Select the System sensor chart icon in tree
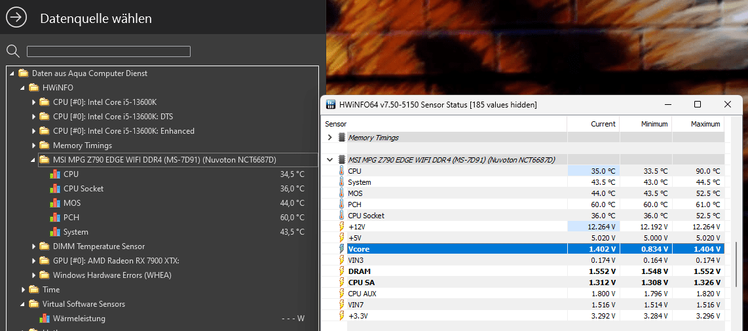The image size is (748, 331). coord(55,231)
